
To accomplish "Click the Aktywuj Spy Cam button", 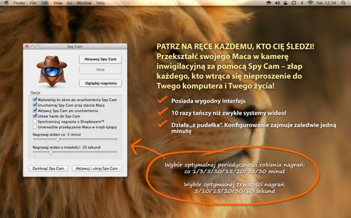I will [100, 59].
